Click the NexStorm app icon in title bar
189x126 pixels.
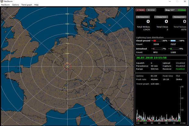coord(2,1)
